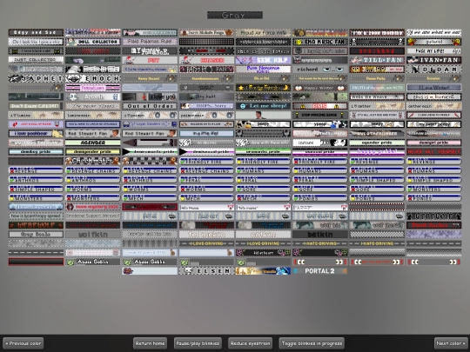Select the Let me sleep! blinkie
This screenshot has height=352, width=470.
tap(263, 106)
